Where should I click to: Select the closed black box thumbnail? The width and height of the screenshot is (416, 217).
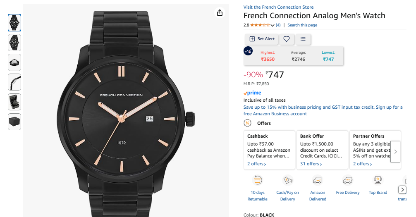14,122
